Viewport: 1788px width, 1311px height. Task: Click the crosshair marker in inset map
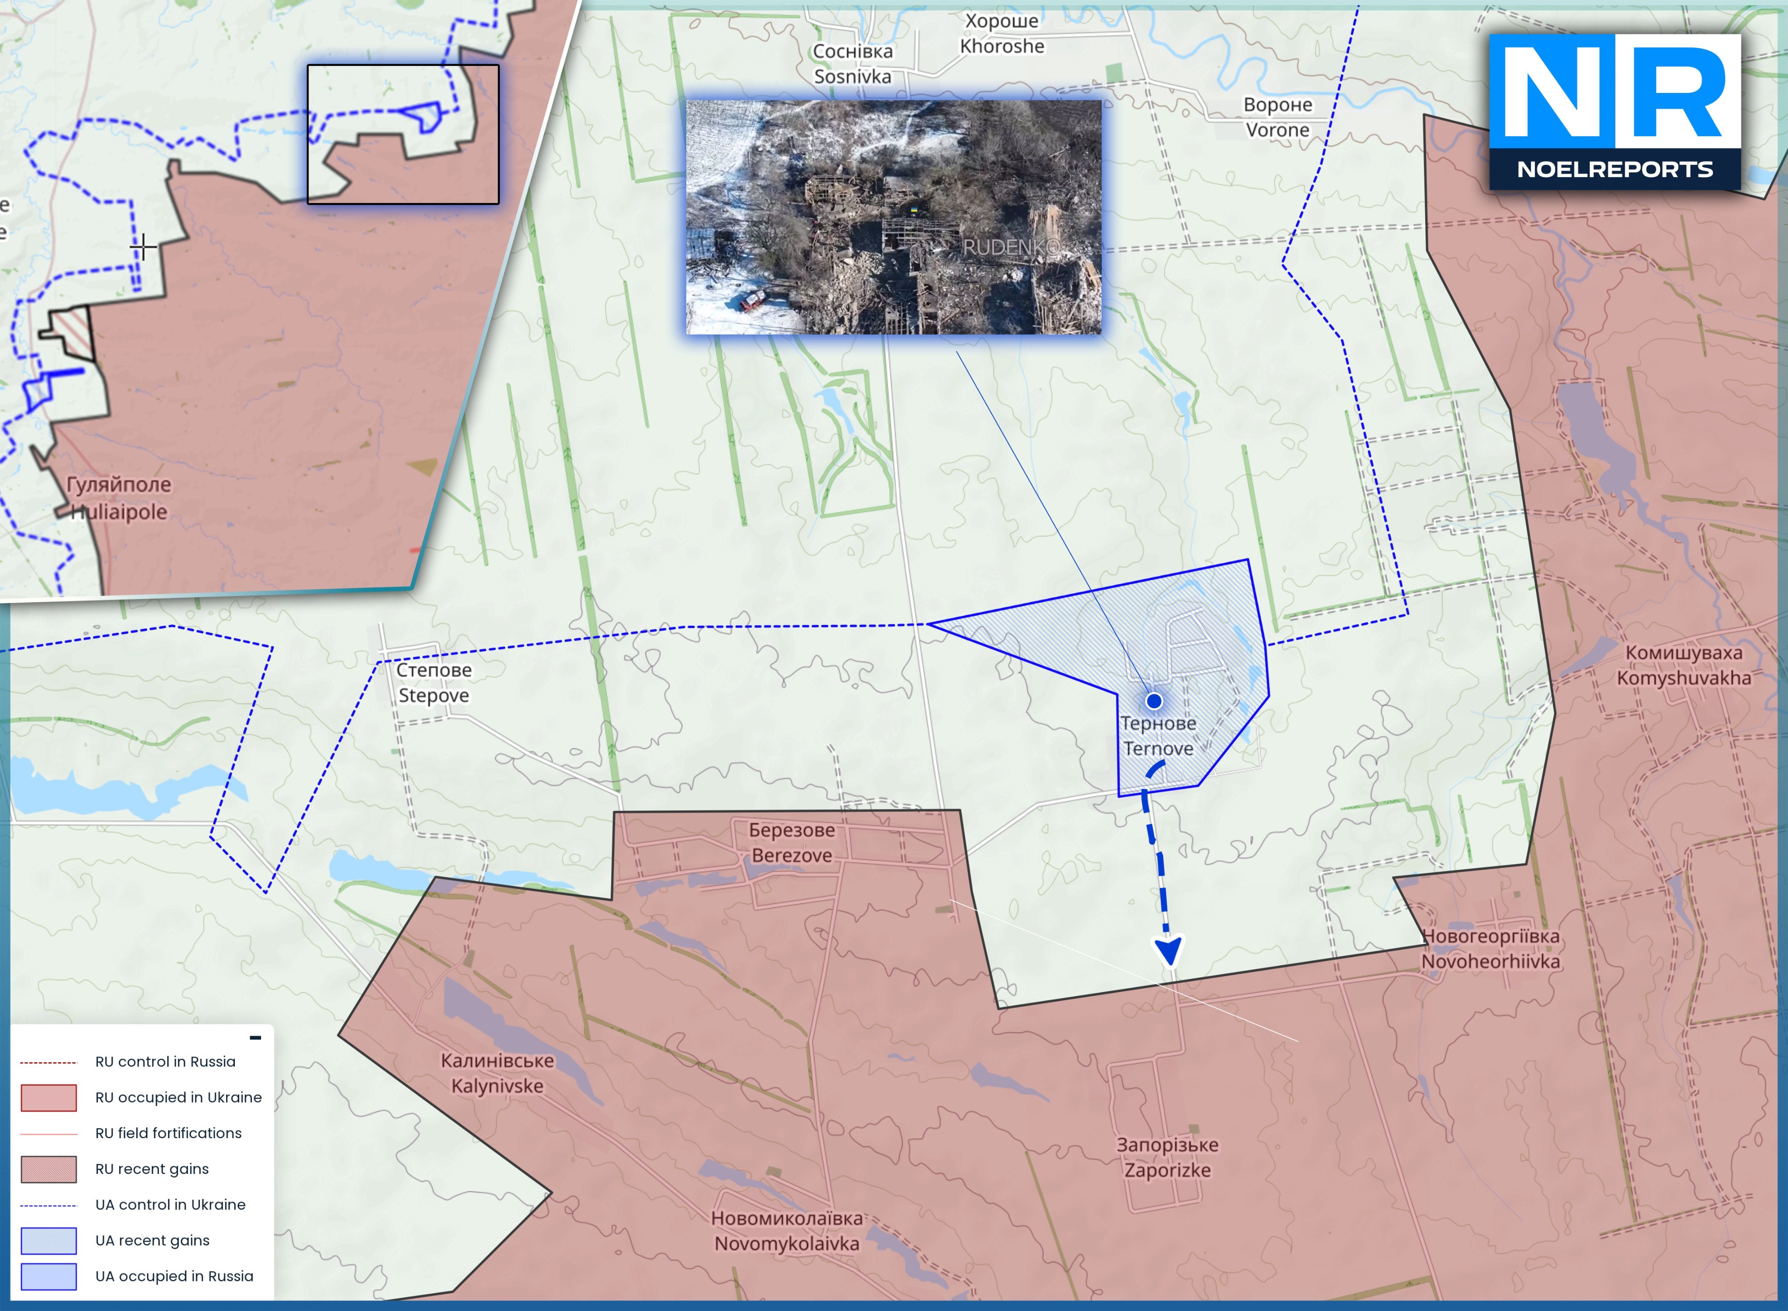tap(143, 248)
